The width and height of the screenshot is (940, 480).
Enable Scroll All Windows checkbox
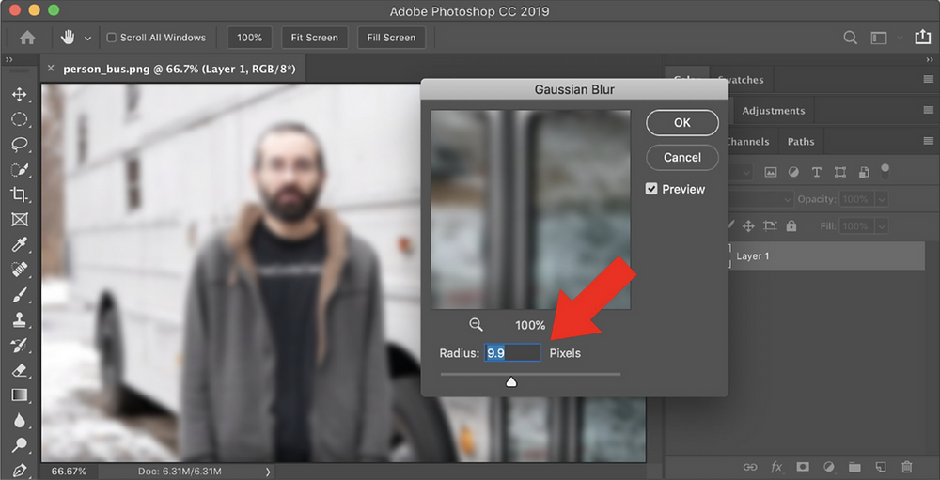point(112,38)
